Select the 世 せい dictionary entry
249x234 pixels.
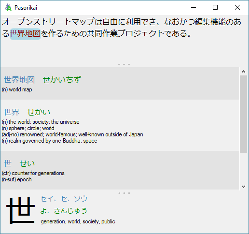(120, 170)
